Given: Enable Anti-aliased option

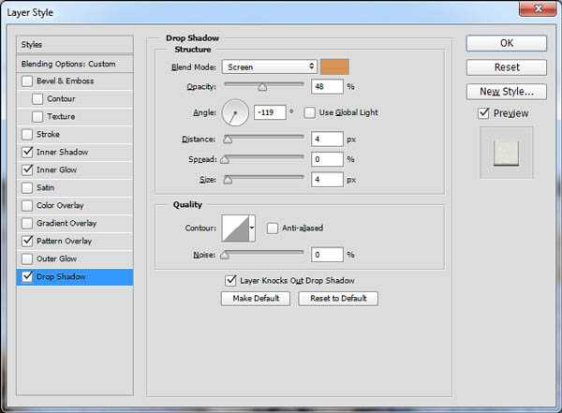Looking at the screenshot, I should point(273,228).
